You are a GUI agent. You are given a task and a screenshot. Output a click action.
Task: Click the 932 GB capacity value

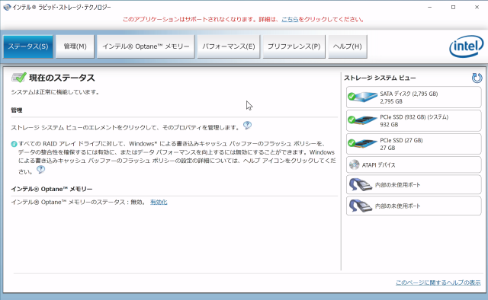point(389,124)
